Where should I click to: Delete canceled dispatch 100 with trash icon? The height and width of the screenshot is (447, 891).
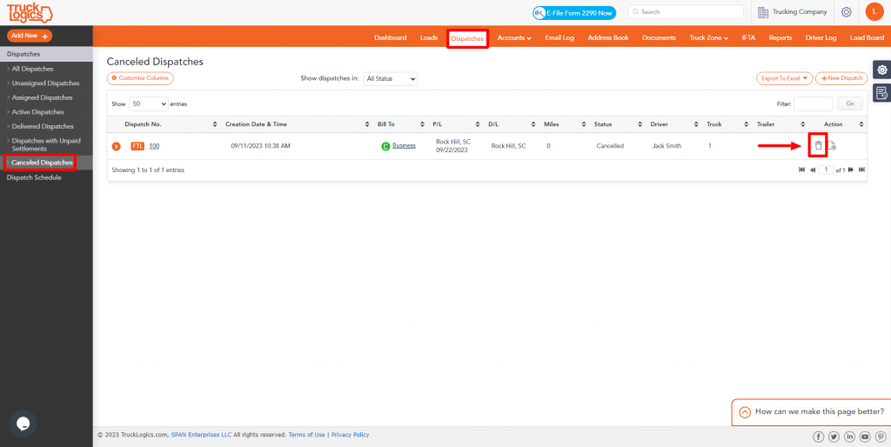pyautogui.click(x=818, y=146)
